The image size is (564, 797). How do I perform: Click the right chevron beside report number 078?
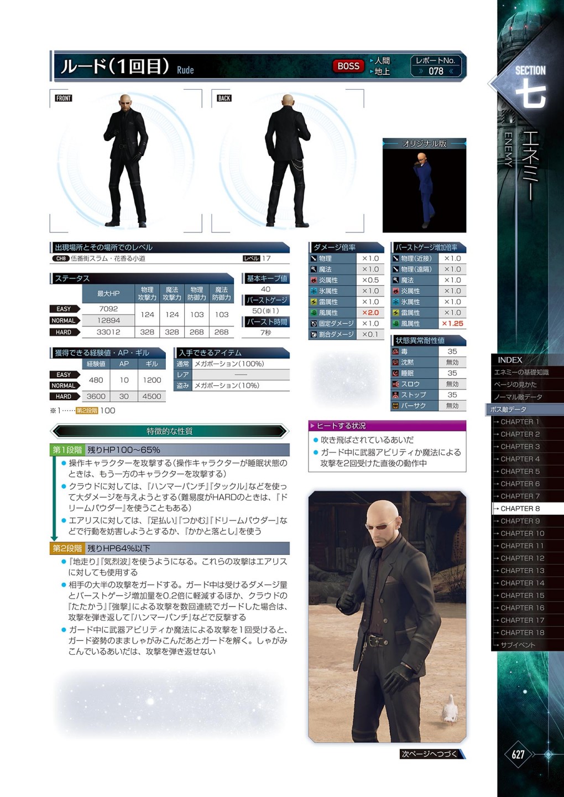(x=451, y=71)
